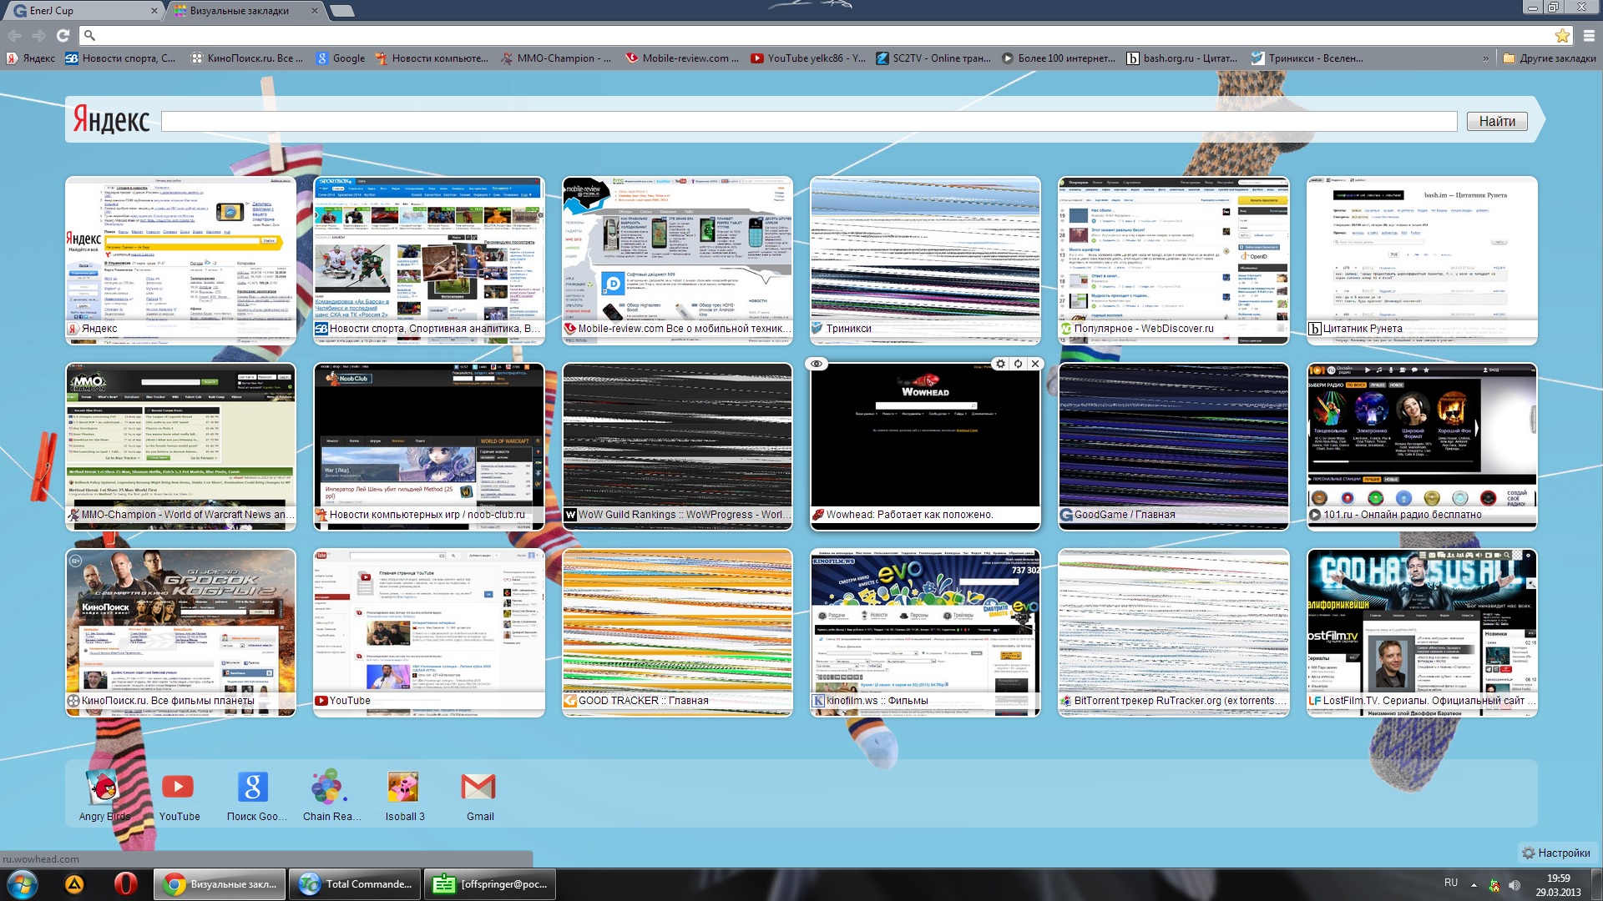Image resolution: width=1603 pixels, height=901 pixels.
Task: Open YouTube yelkc86 bookmark
Action: click(808, 58)
